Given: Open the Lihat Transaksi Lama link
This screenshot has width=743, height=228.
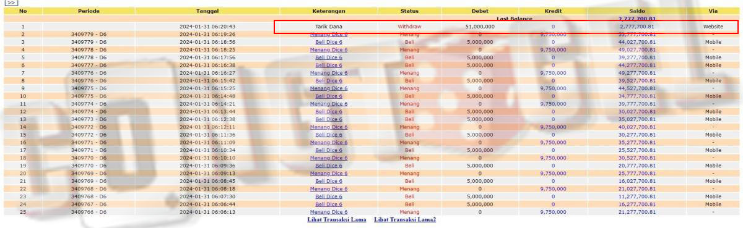Looking at the screenshot, I should point(336,219).
